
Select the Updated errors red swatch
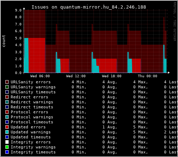coord(7,127)
